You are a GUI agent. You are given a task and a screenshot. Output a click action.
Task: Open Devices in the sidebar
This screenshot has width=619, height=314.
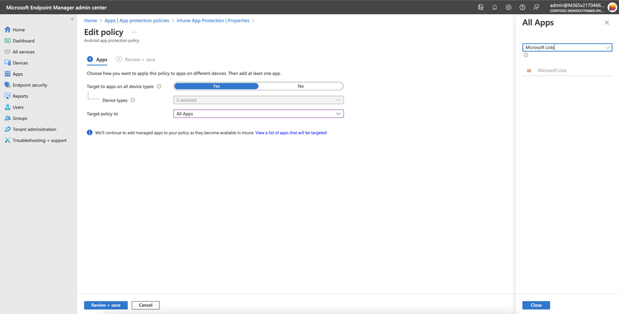tap(20, 63)
